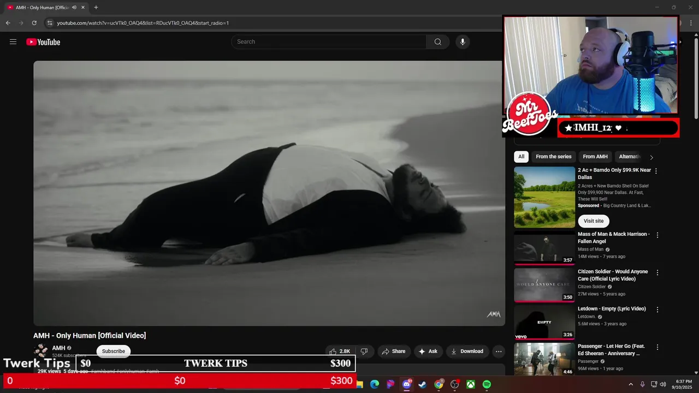The height and width of the screenshot is (393, 699).
Task: Click the Mass of Man channel name
Action: (x=590, y=249)
